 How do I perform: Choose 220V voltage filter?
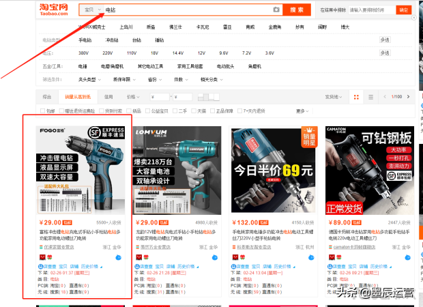107,53
